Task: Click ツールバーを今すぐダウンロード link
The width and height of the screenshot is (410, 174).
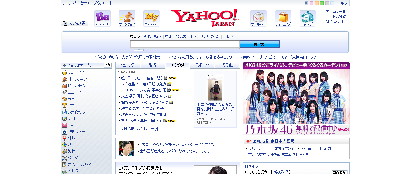Action: (x=89, y=3)
